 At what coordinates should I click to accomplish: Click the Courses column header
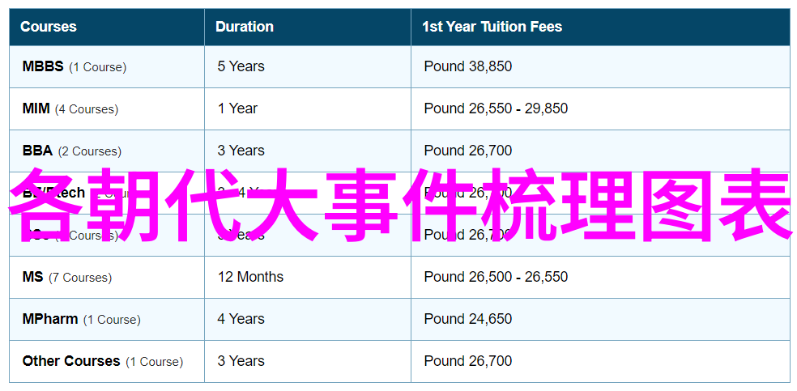point(49,27)
